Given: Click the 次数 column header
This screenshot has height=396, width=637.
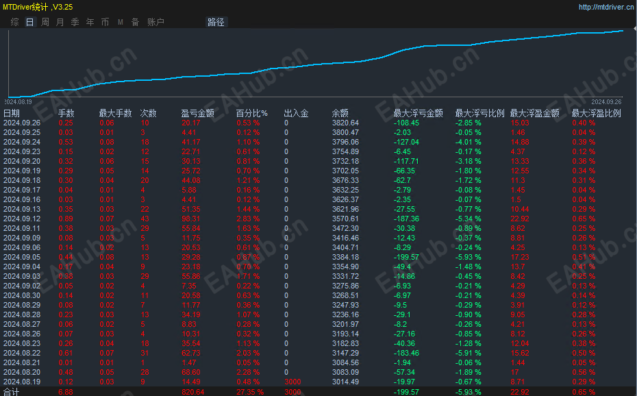Looking at the screenshot, I should coord(148,113).
